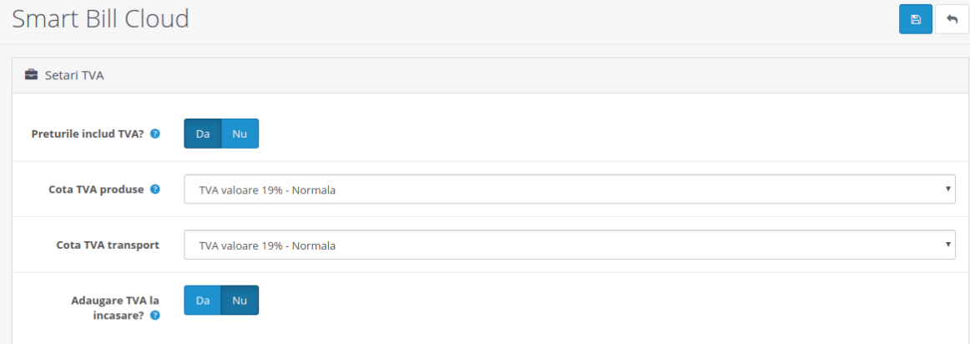Click the Smart Bill Cloud page title
The width and height of the screenshot is (970, 344).
100,19
